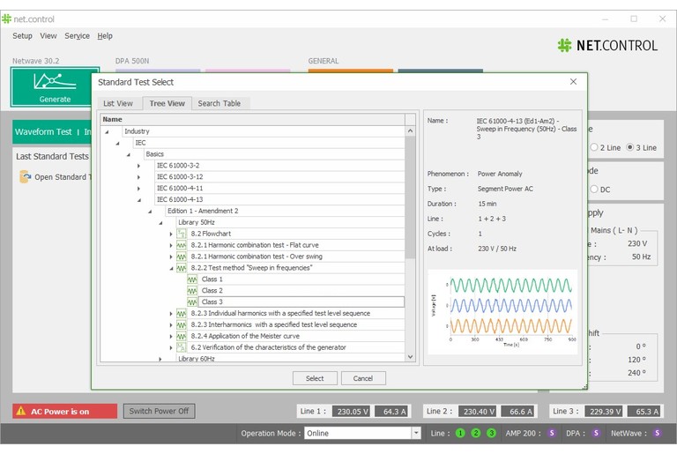Click the Line 3 voltage reading 229.39 V
Viewport: 677px width, 454px height.
click(x=605, y=411)
